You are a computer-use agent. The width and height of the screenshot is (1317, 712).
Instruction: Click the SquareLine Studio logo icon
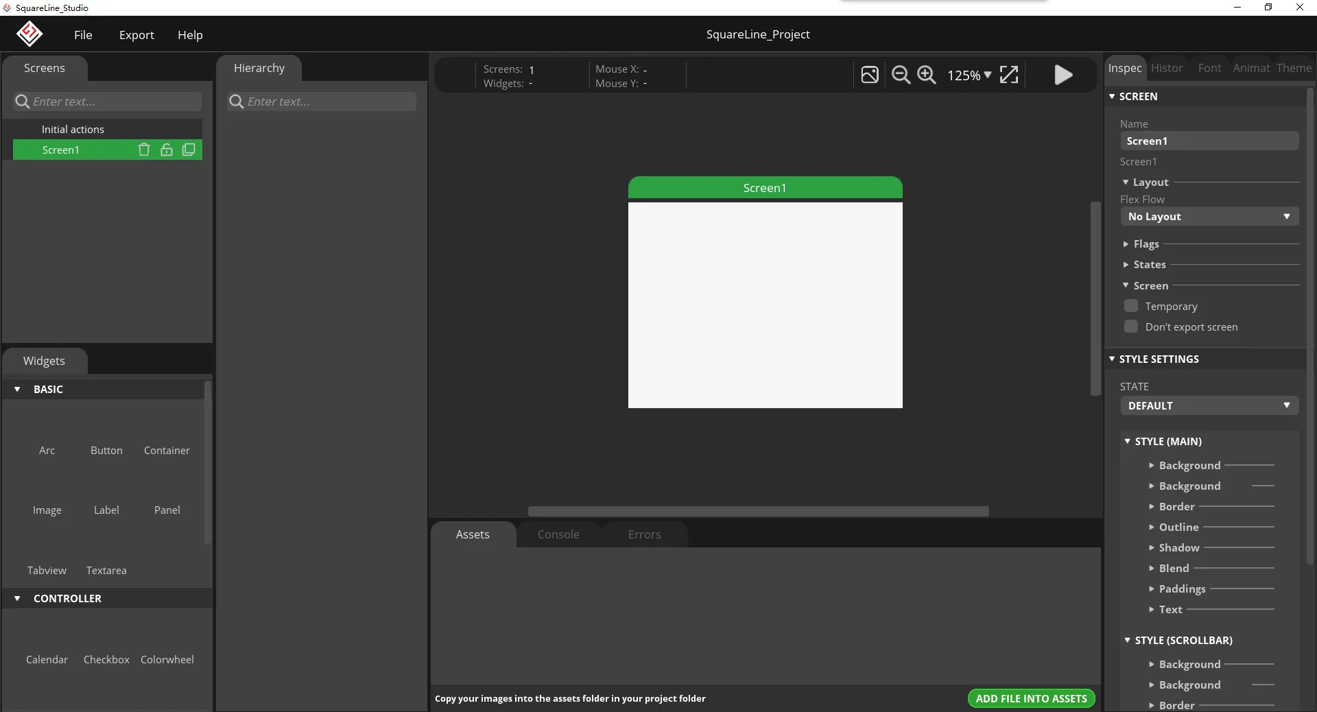pos(29,34)
